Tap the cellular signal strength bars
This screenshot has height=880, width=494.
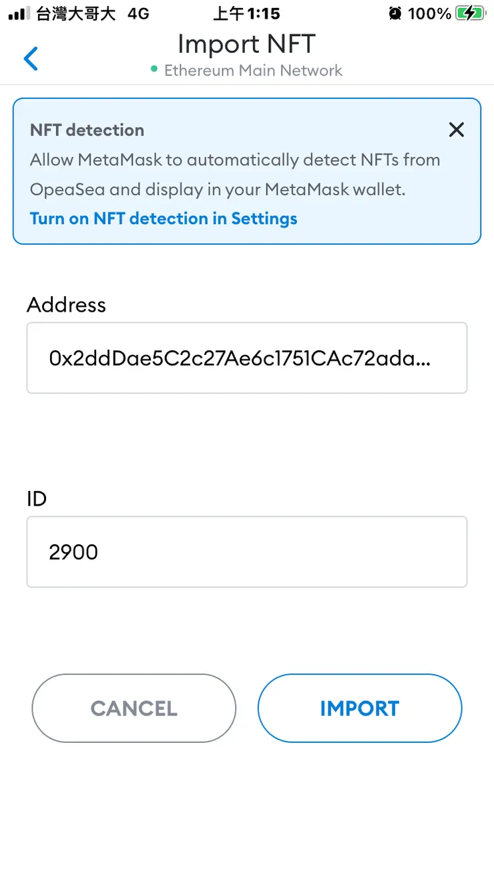point(20,13)
